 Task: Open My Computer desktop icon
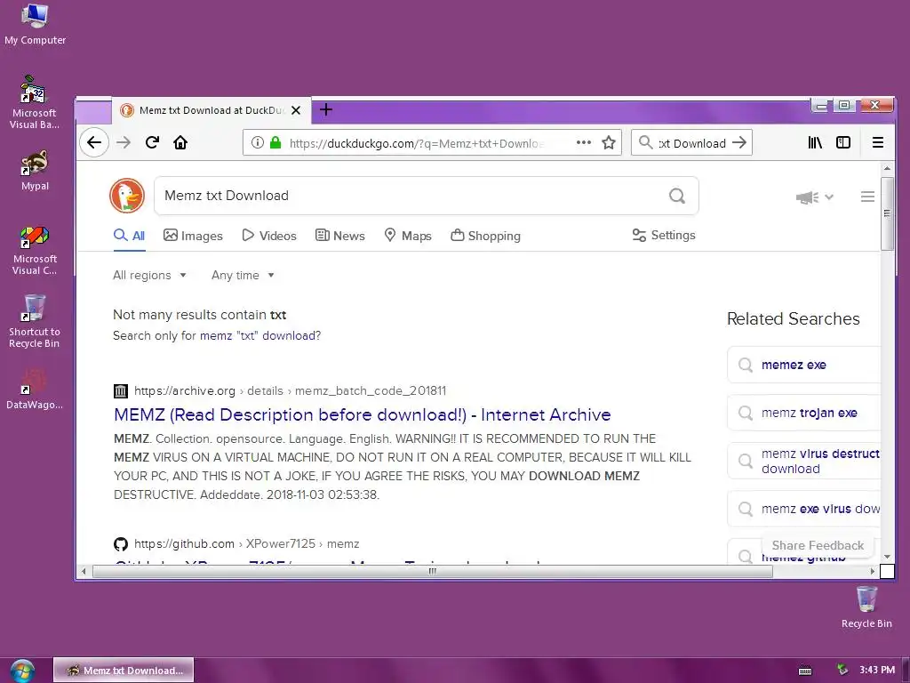pyautogui.click(x=35, y=24)
